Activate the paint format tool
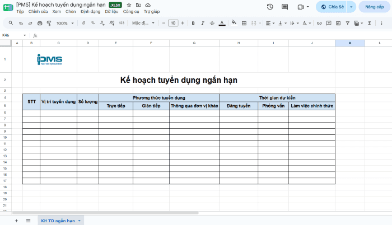Image resolution: width=392 pixels, height=225 pixels. [x=49, y=24]
